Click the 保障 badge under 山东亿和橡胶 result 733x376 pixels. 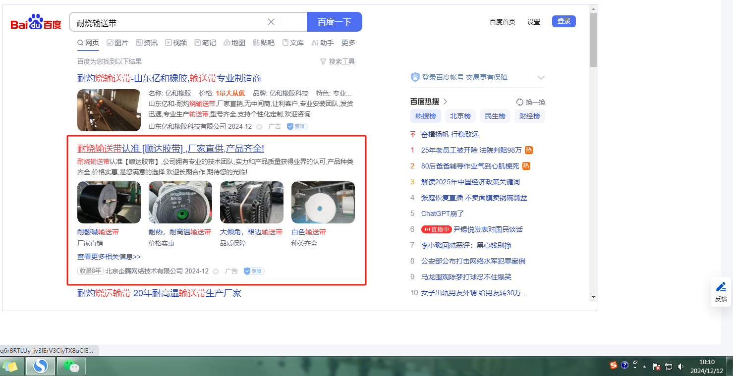coord(297,126)
